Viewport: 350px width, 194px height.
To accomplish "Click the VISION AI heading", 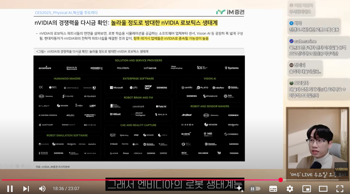I will click(210, 79).
